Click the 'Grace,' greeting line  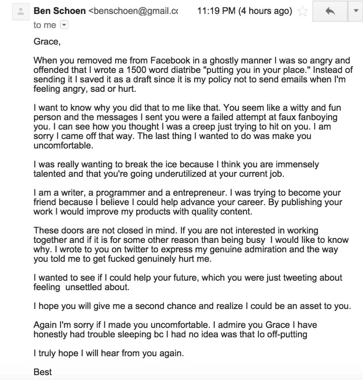pos(47,42)
